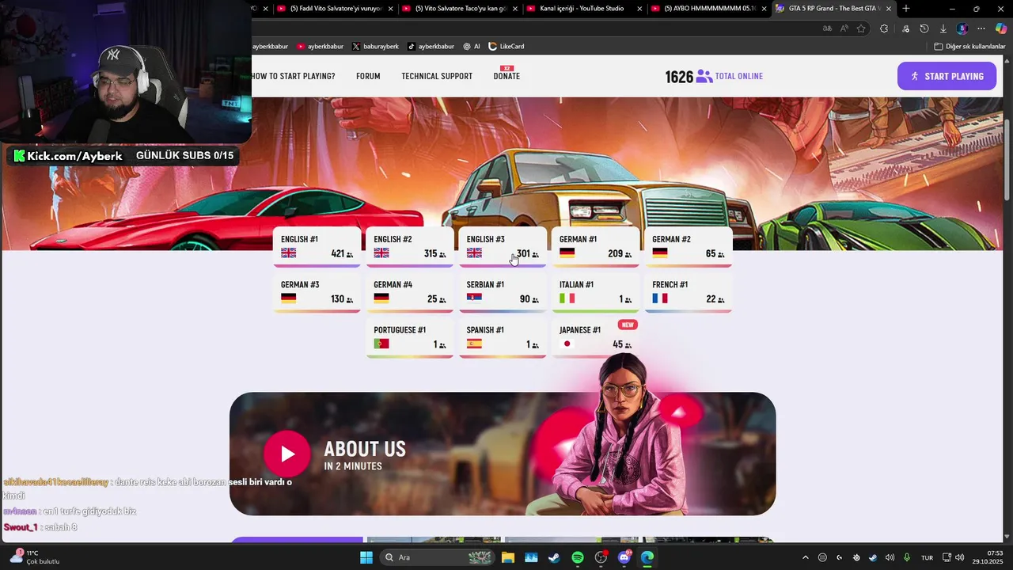Click the Edge translate page icon

(x=827, y=28)
